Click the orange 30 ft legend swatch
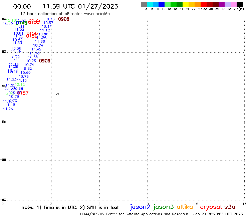This screenshot has height=217, width=247. pos(198,4)
